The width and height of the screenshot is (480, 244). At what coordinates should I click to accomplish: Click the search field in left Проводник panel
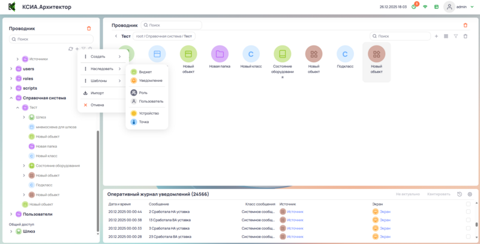51,39
